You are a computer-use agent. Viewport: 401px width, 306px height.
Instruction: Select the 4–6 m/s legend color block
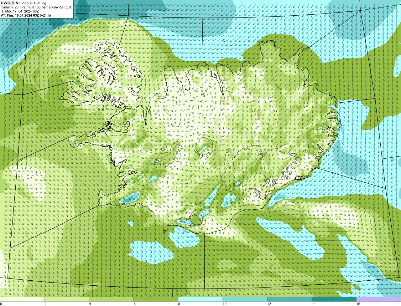click(x=111, y=299)
